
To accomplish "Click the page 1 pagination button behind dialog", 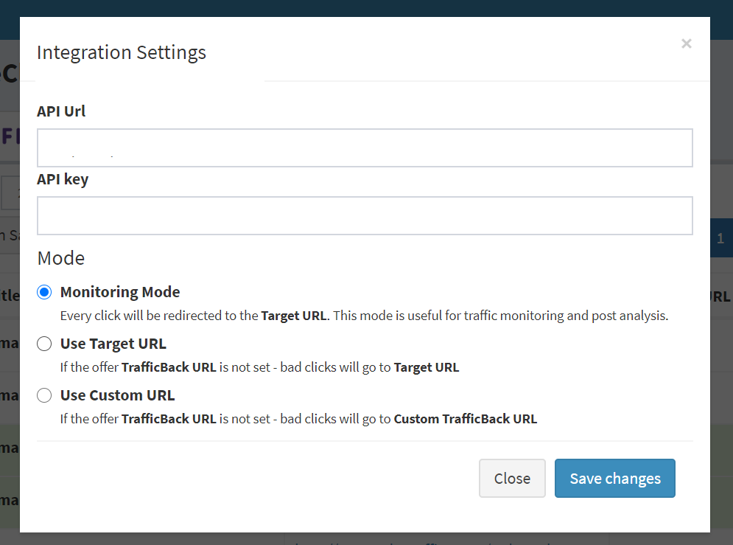I will [x=720, y=238].
